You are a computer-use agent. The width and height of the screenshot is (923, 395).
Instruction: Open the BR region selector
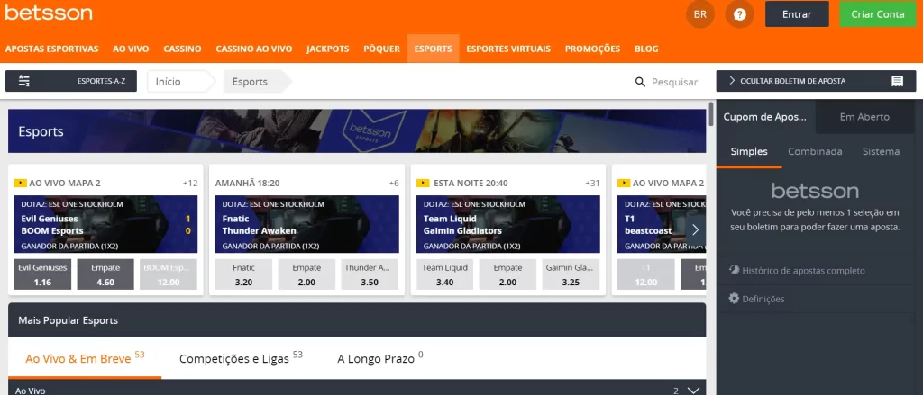pos(700,14)
